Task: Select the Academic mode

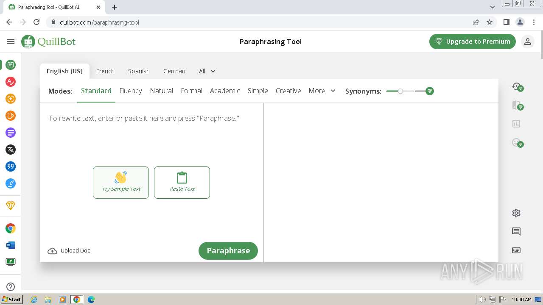Action: click(x=225, y=91)
